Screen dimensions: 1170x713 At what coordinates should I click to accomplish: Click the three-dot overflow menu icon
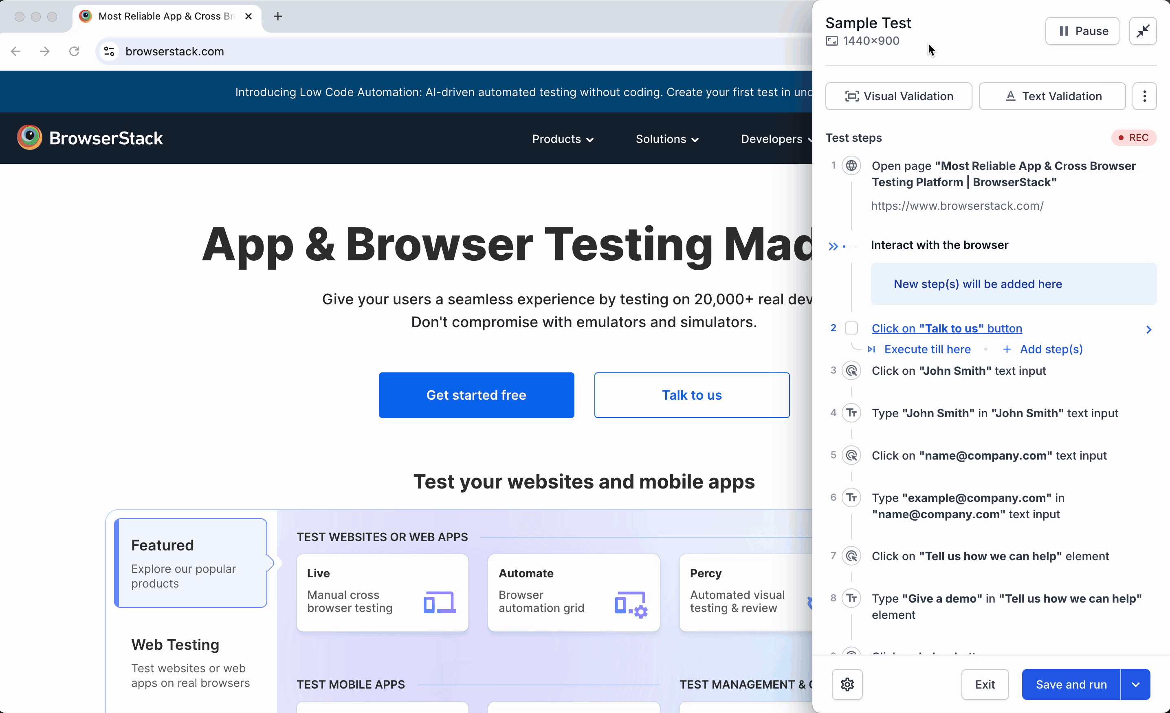click(1145, 96)
